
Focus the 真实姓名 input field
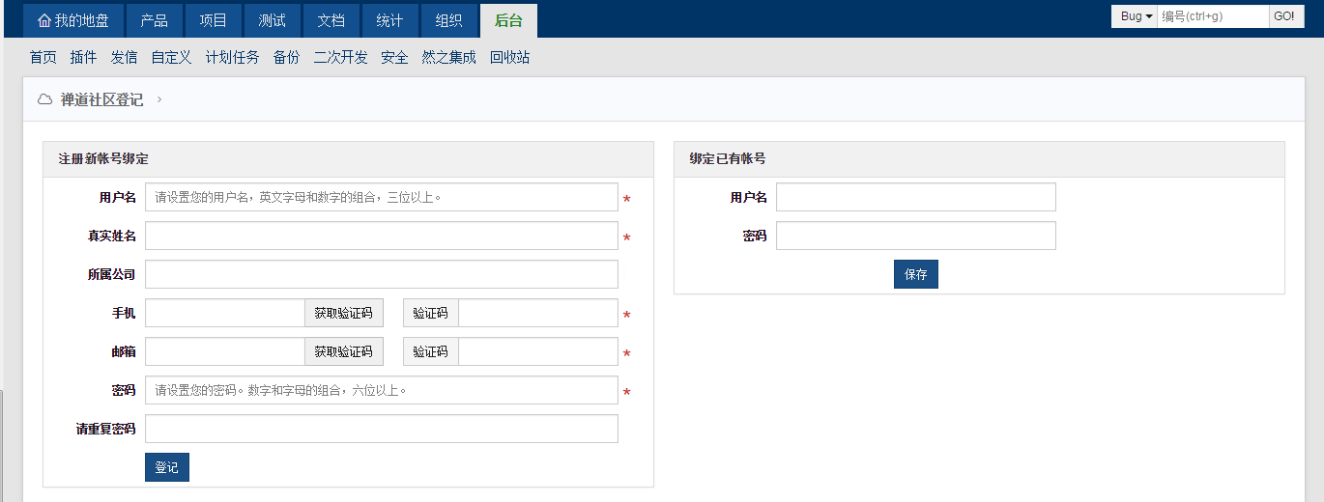click(381, 236)
